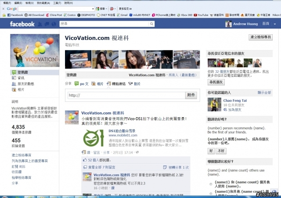This screenshot has height=198, width=281.
Task: Open notifications globe icon in header
Action: point(54,24)
